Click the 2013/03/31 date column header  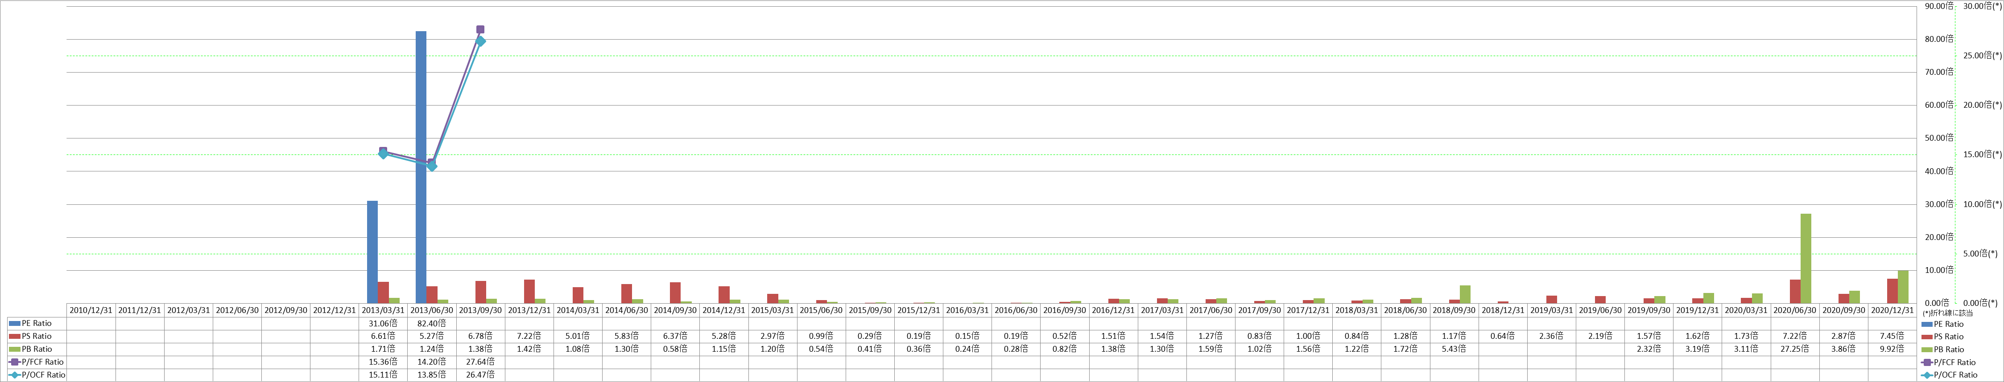coord(383,310)
